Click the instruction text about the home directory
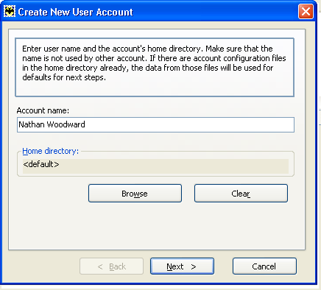 [x=154, y=63]
